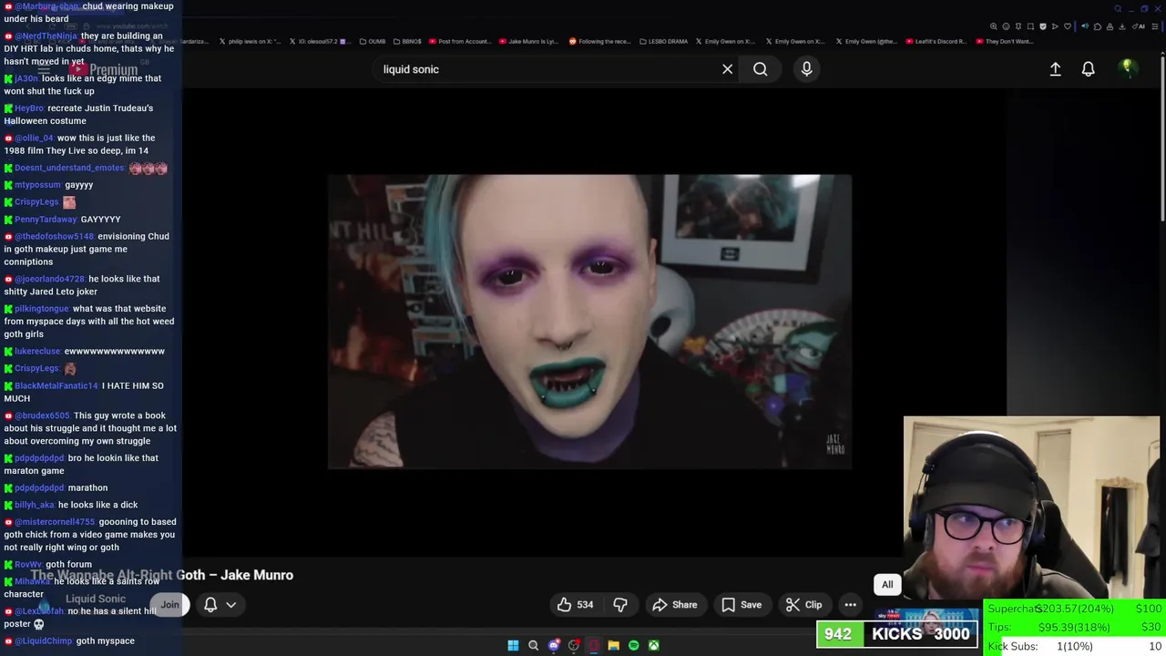Open the LESBO DRAMA bookmarks folder
The height and width of the screenshot is (656, 1166).
[664, 41]
